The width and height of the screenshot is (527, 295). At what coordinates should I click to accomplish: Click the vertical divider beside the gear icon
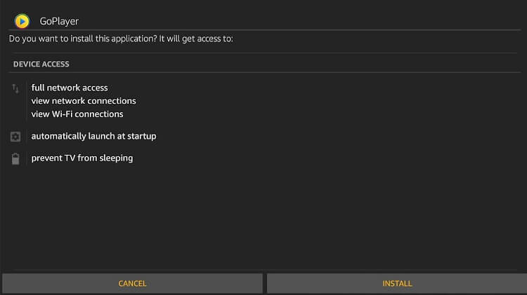tap(27, 137)
